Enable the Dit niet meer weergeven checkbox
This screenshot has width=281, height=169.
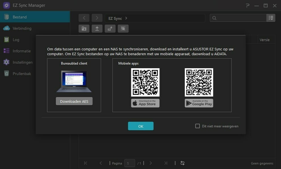coord(198,126)
